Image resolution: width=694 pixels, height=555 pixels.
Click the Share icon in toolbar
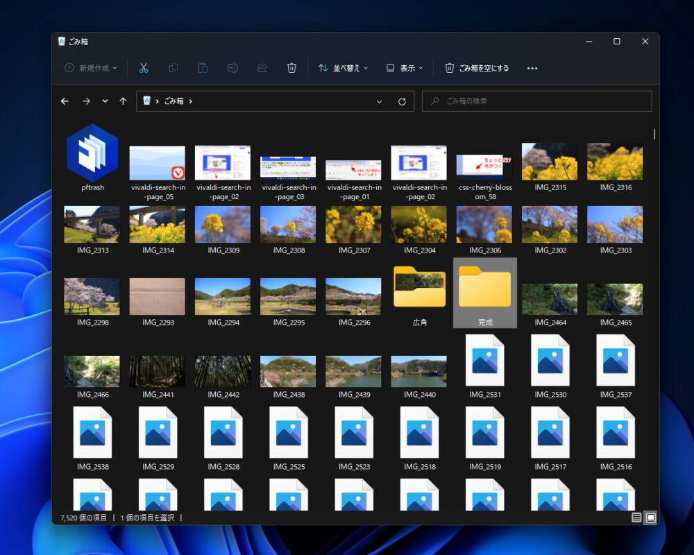(x=262, y=68)
